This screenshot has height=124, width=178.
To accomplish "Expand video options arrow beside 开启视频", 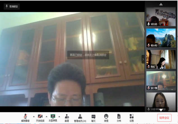I will (47, 116).
